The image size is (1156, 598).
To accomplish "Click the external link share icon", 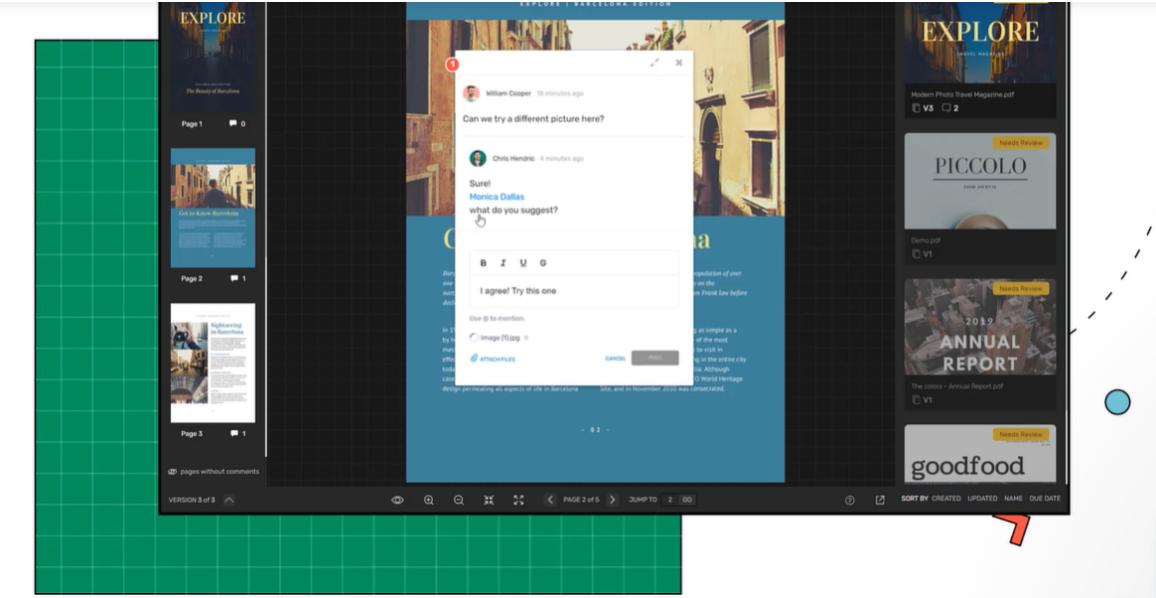I will (878, 500).
